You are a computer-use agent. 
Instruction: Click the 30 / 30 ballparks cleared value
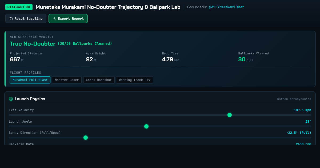click(245, 59)
